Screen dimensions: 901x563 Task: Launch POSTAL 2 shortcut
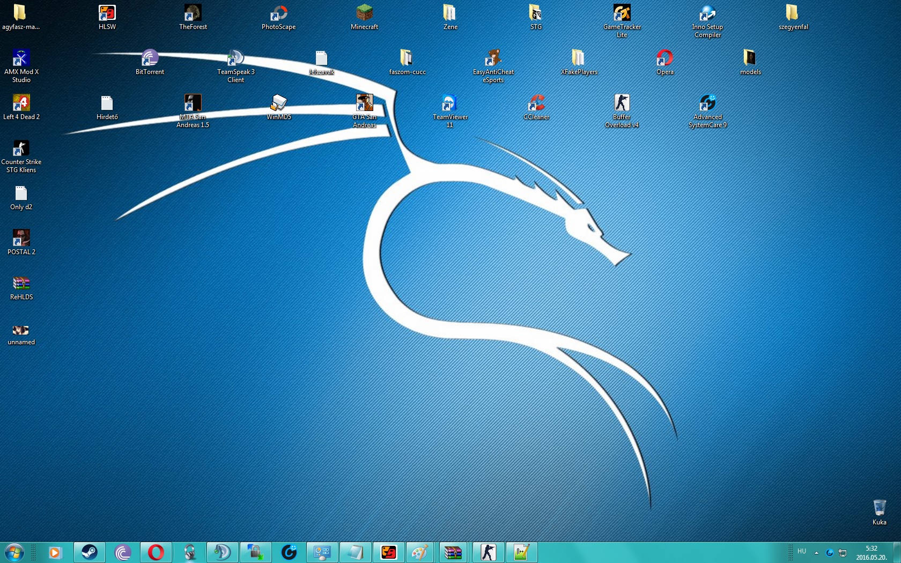click(x=21, y=242)
